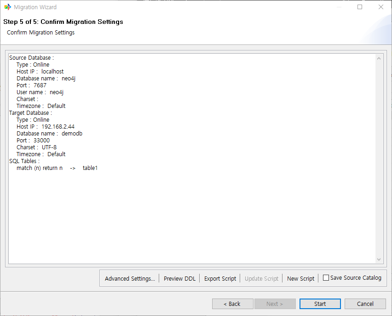392x316 pixels.
Task: Minimize the Migration Wizard window
Action: (339, 7)
